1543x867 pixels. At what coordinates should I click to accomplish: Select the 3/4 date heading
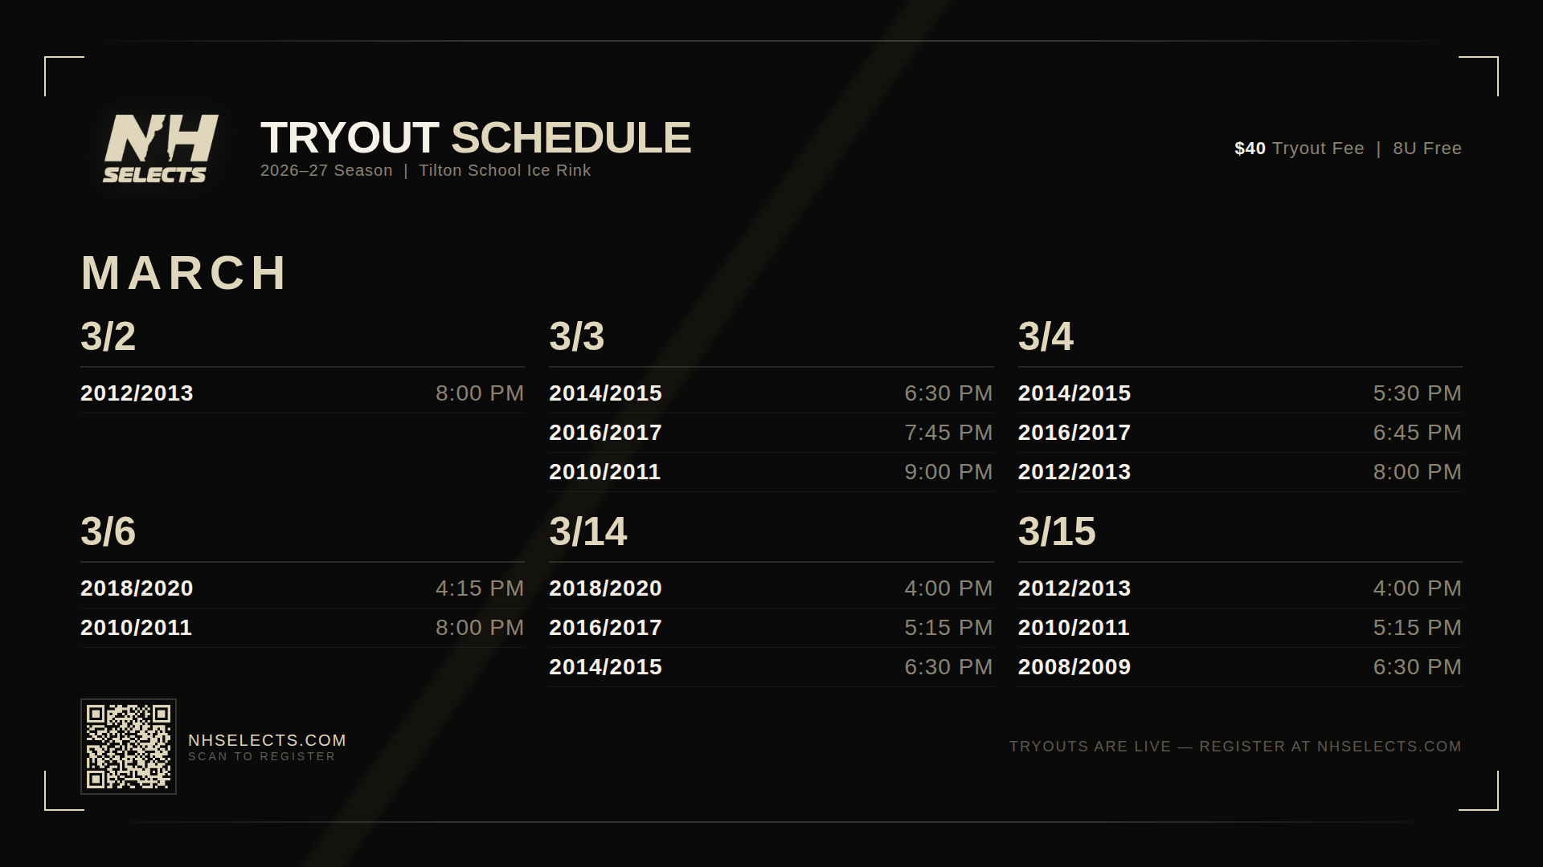(x=1045, y=336)
